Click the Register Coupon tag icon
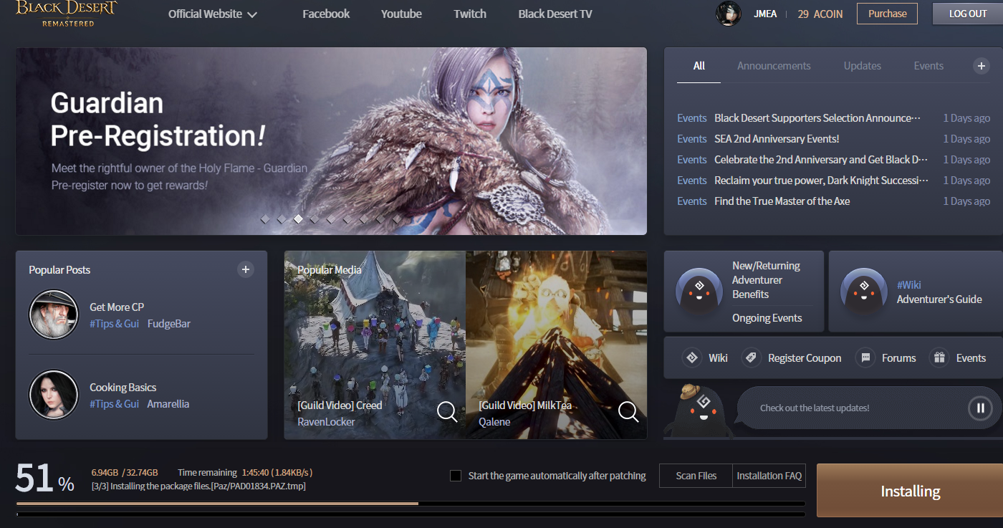Viewport: 1003px width, 528px height. tap(750, 357)
